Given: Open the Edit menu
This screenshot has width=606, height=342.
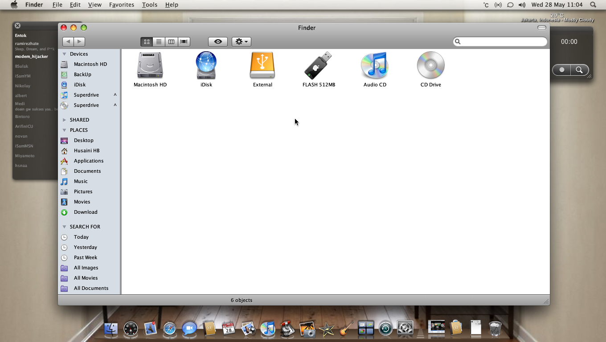Looking at the screenshot, I should pyautogui.click(x=75, y=4).
